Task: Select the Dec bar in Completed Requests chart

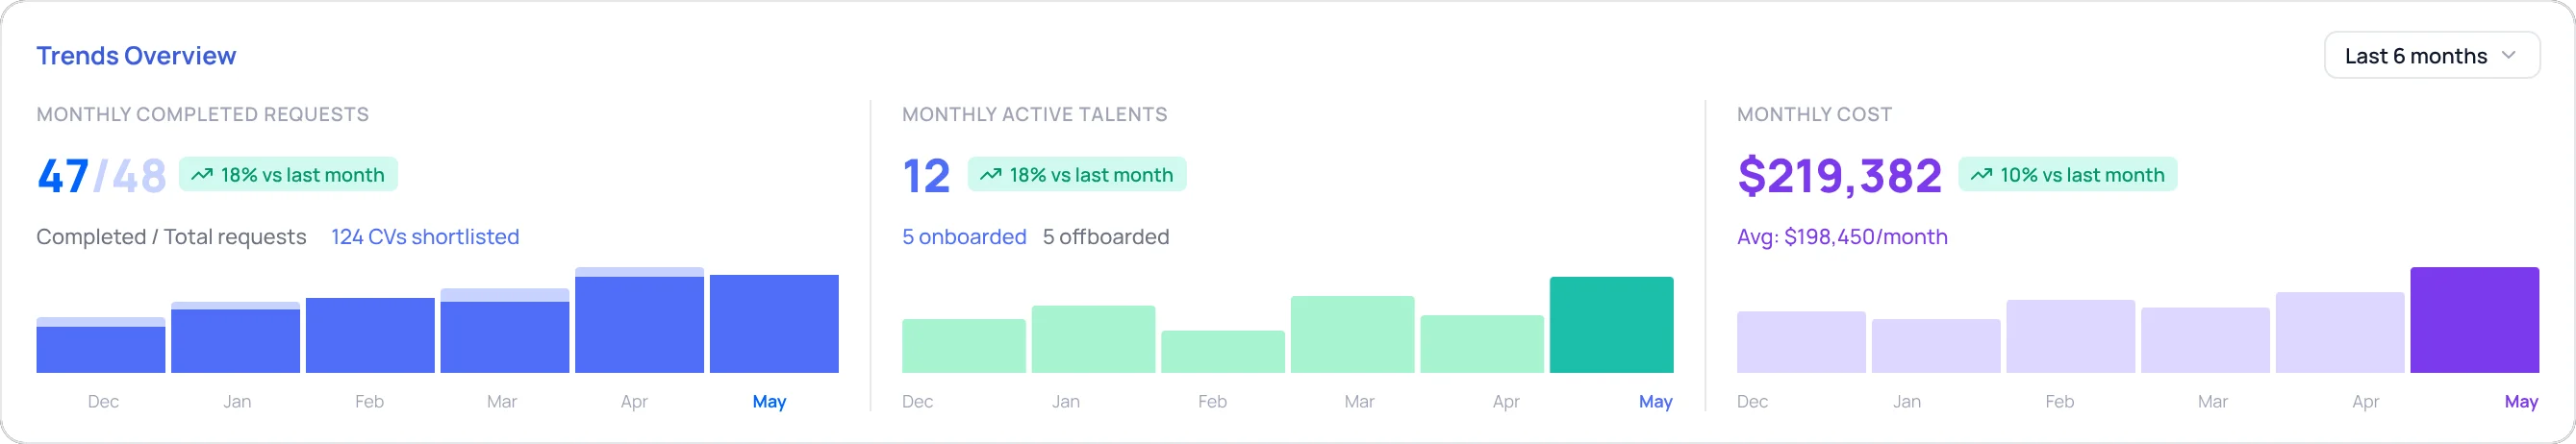Action: pyautogui.click(x=101, y=345)
